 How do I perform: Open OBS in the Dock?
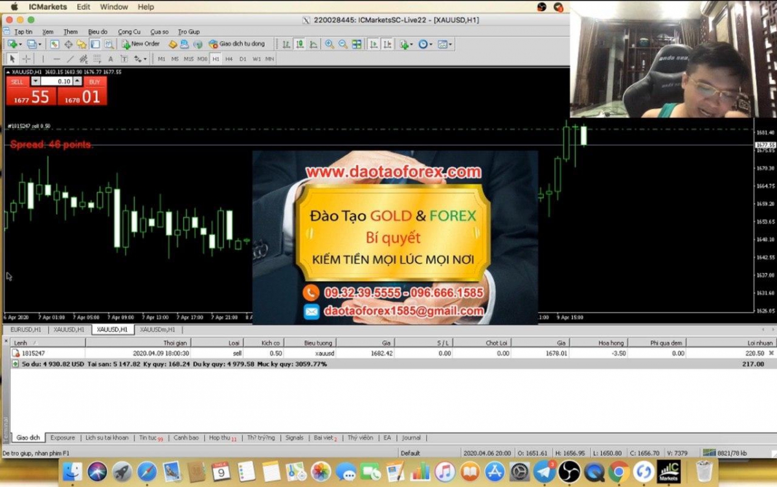(x=569, y=471)
